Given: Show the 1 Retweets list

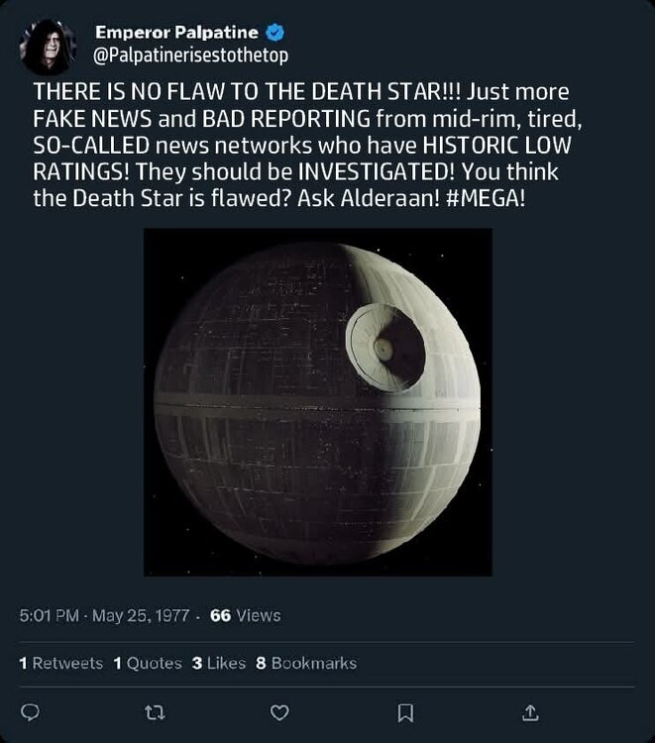Looking at the screenshot, I should point(61,663).
